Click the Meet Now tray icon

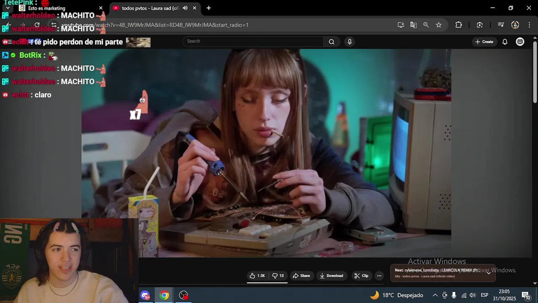tap(445, 295)
